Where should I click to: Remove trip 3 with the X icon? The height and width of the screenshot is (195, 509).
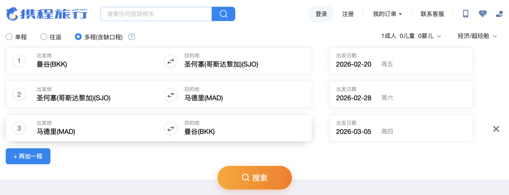point(496,129)
